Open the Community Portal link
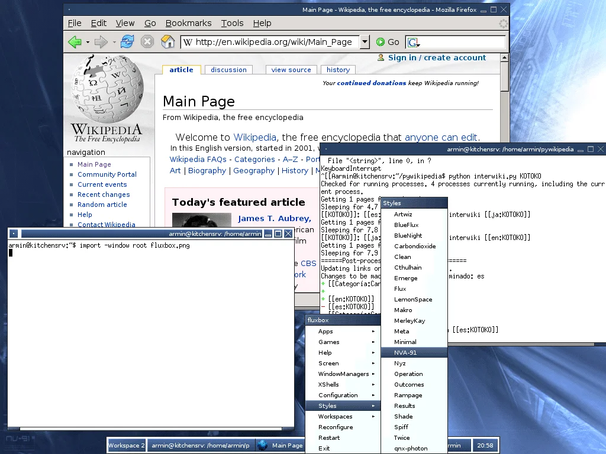 [x=107, y=174]
